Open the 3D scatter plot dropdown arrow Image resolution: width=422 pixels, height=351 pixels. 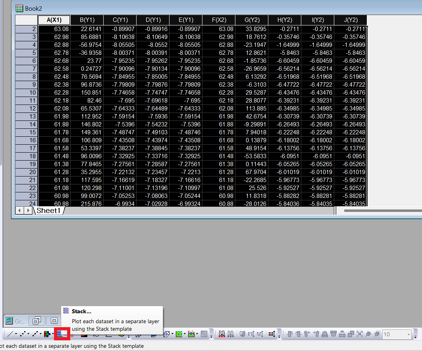point(172,334)
